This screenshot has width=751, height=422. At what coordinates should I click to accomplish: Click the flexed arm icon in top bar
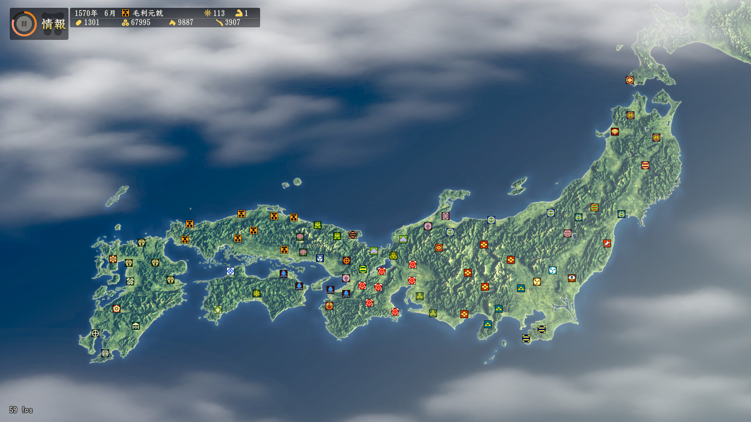pos(239,13)
